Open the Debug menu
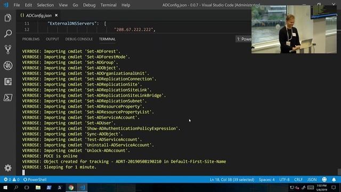Screen dimensions: 341x192 (x=89, y=5)
